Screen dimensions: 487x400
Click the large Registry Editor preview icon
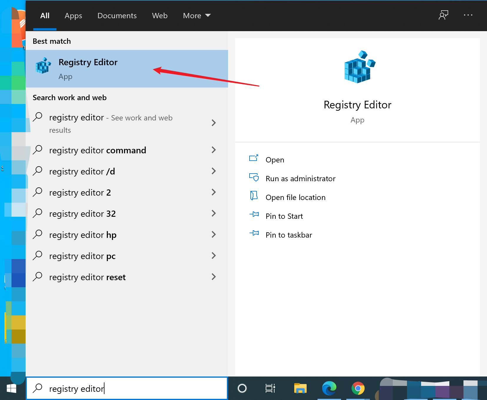[360, 67]
